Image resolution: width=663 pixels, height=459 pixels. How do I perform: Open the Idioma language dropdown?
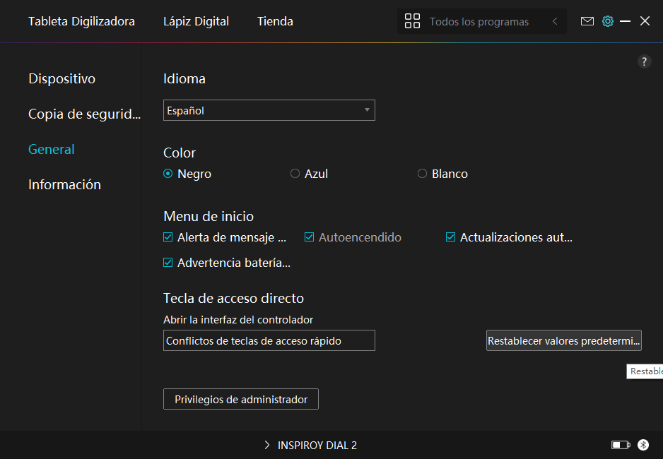point(269,110)
